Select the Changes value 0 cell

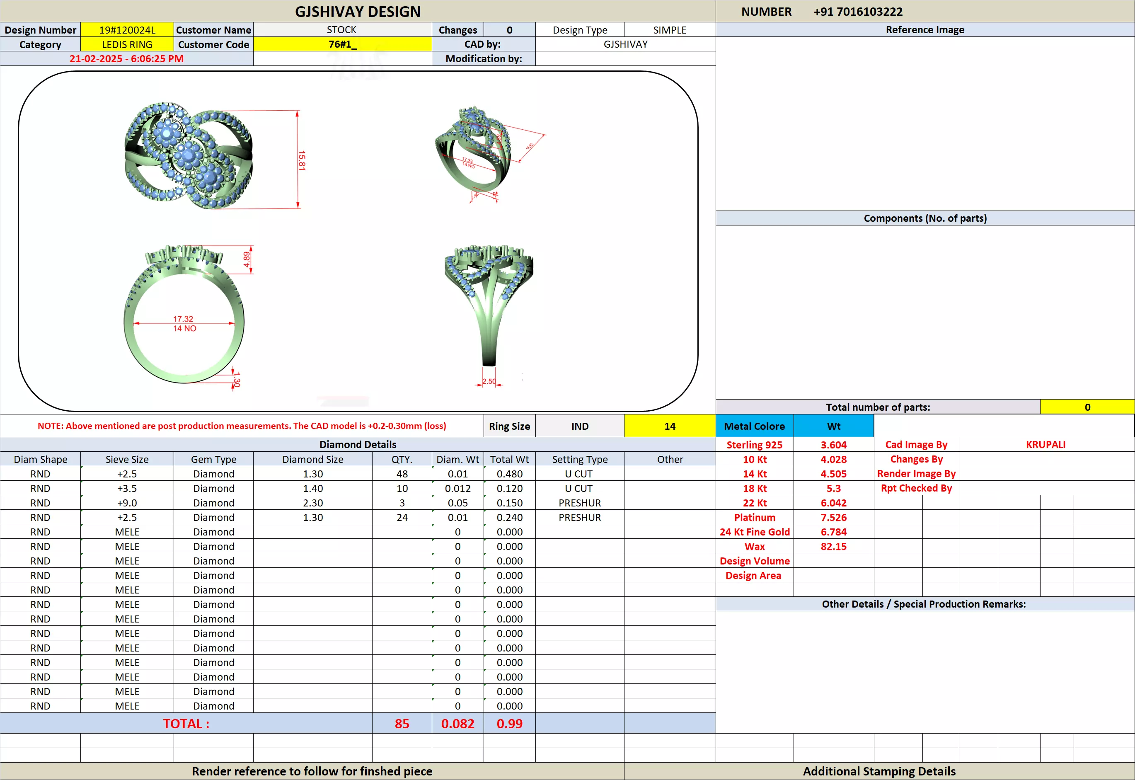click(509, 30)
